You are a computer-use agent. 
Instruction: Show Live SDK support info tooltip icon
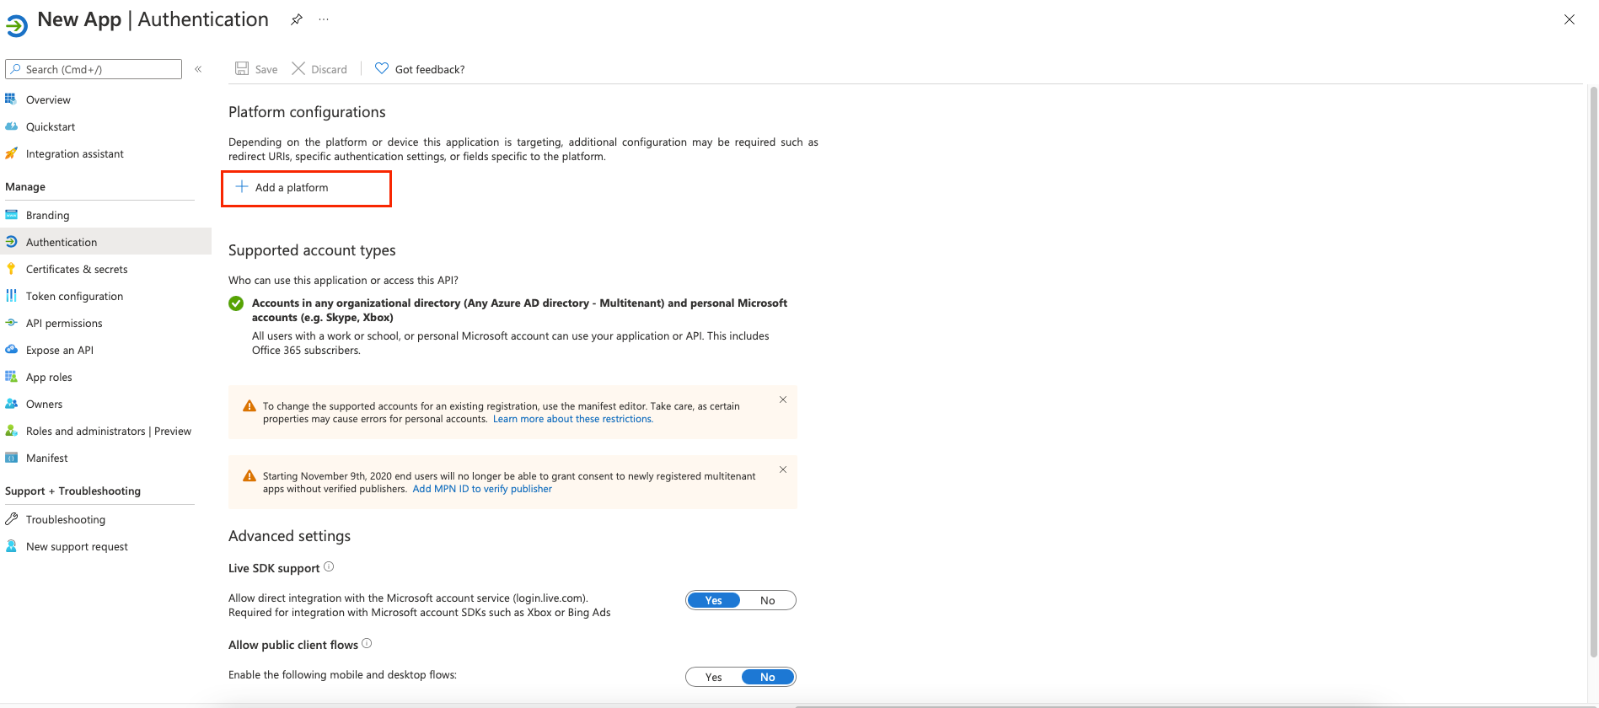tap(330, 567)
